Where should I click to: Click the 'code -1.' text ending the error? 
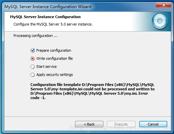click(x=38, y=98)
